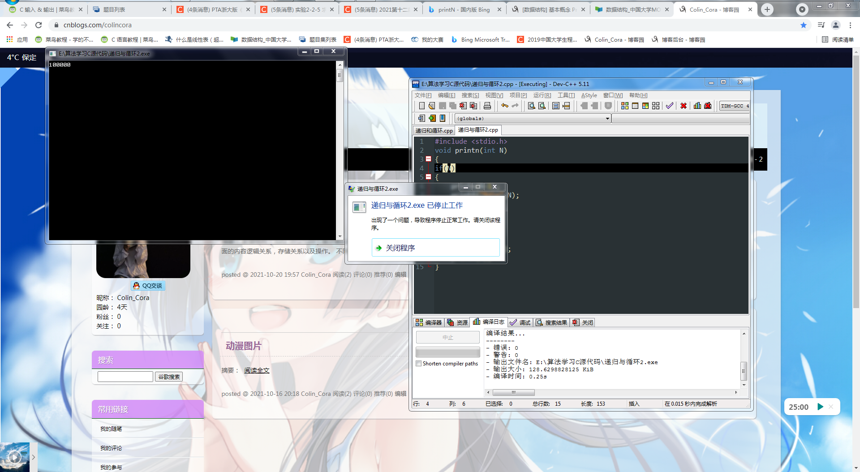Open Chrome's three-dot menu
Screen dimensions: 860x472
[x=850, y=25]
